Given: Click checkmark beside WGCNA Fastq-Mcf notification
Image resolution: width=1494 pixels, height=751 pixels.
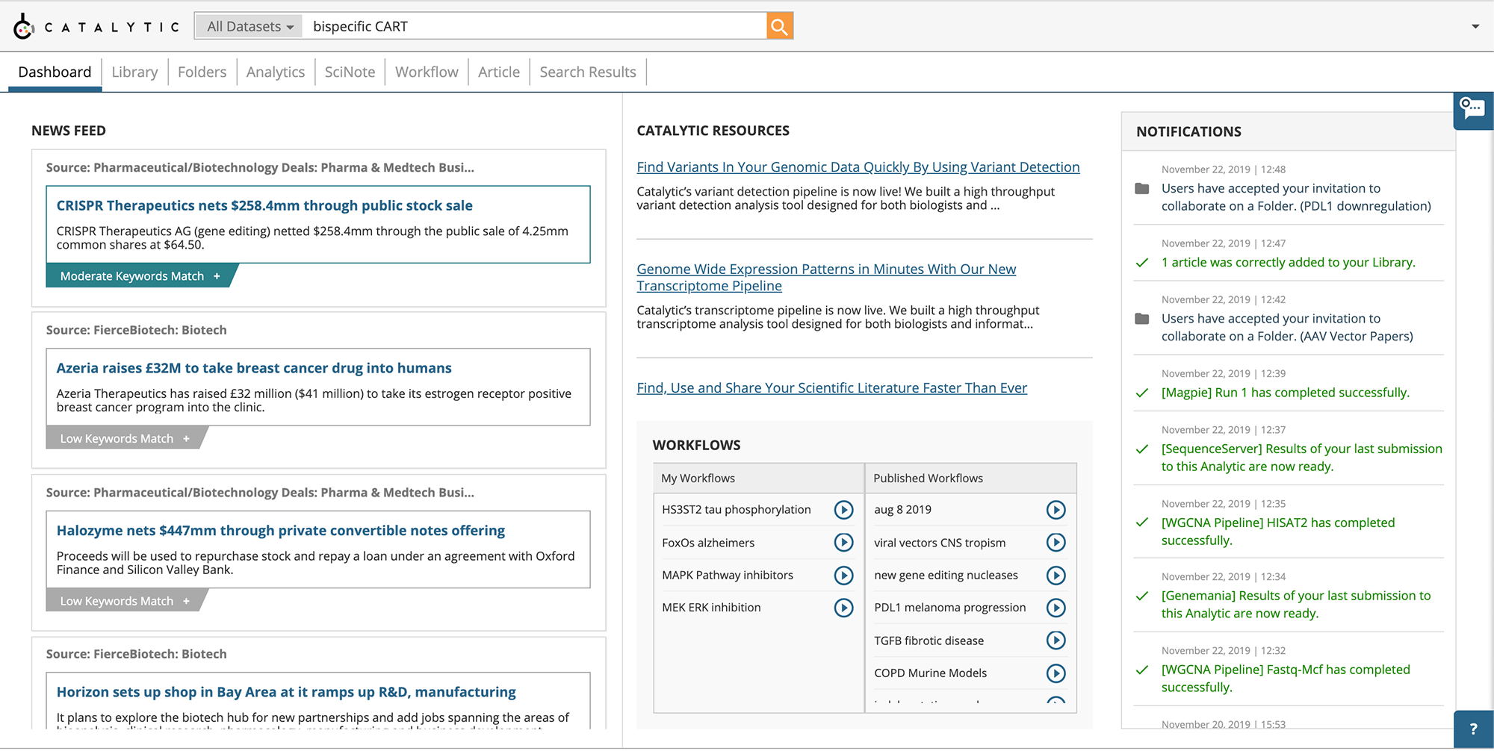Looking at the screenshot, I should coord(1142,670).
